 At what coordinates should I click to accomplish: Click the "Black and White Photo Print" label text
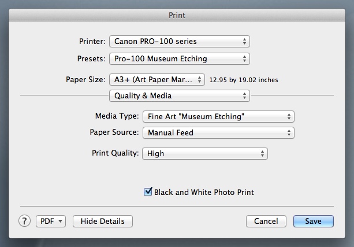click(x=204, y=192)
